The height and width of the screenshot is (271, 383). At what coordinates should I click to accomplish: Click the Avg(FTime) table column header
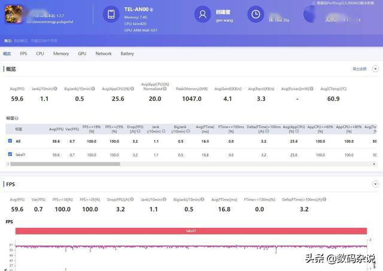coord(205,129)
